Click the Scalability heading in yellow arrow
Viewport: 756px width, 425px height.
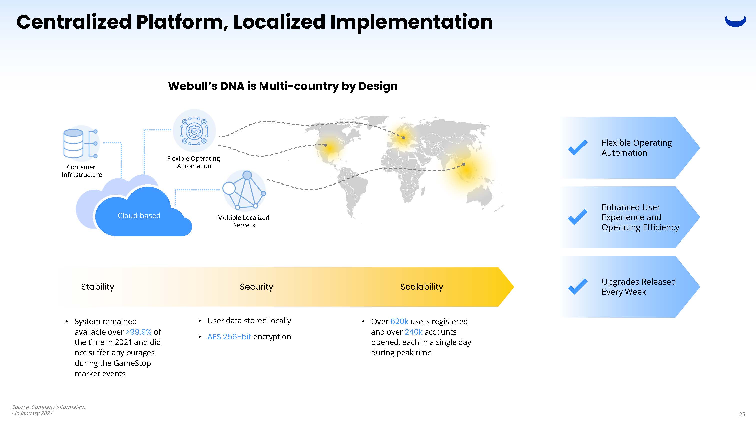tap(421, 286)
